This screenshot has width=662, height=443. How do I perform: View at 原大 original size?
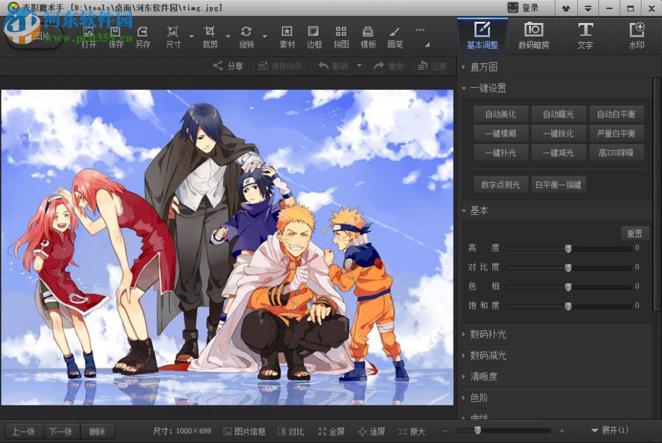click(x=412, y=431)
